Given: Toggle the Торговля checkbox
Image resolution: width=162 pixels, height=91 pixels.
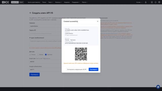Looking at the screenshot, I should coord(46,55).
